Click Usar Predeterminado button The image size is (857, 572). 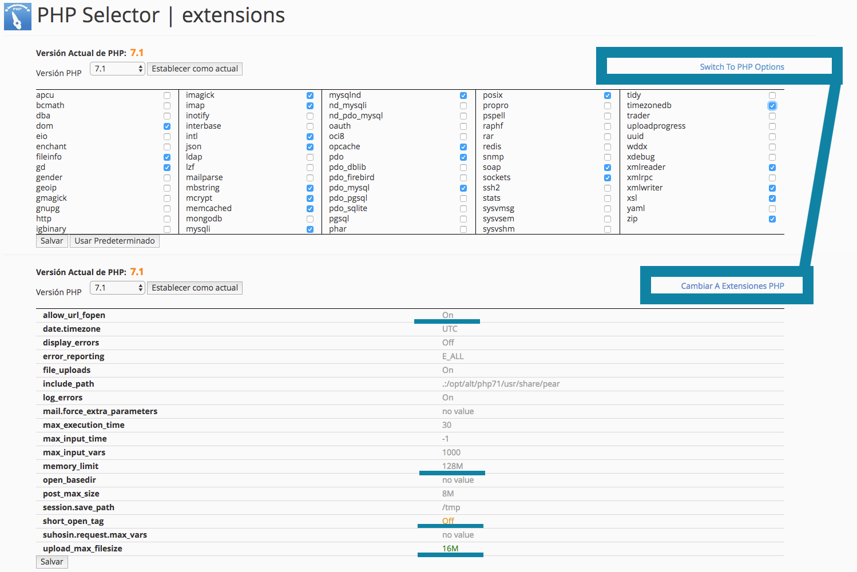[x=114, y=241]
